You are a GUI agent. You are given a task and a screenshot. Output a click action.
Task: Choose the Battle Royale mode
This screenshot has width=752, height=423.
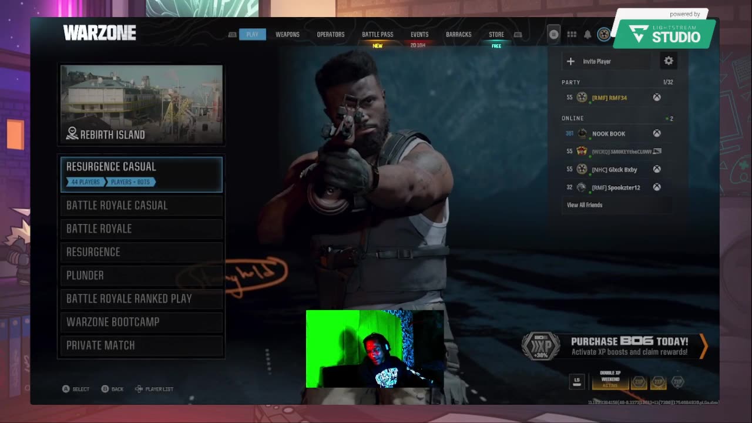(x=142, y=229)
